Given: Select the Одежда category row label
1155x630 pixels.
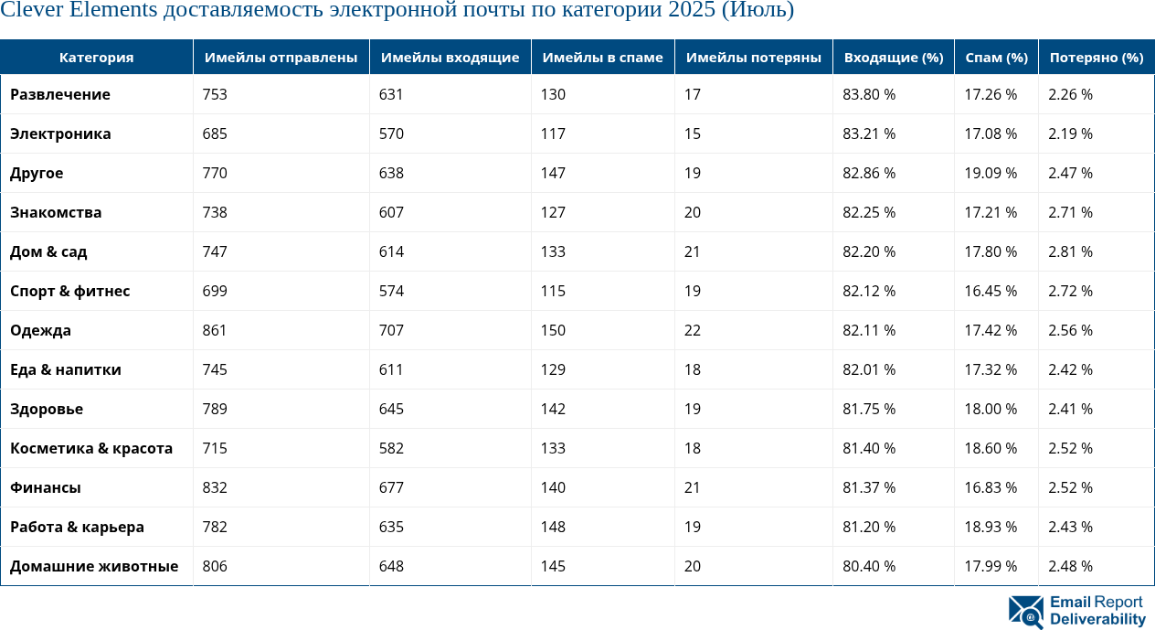Looking at the screenshot, I should tap(40, 330).
